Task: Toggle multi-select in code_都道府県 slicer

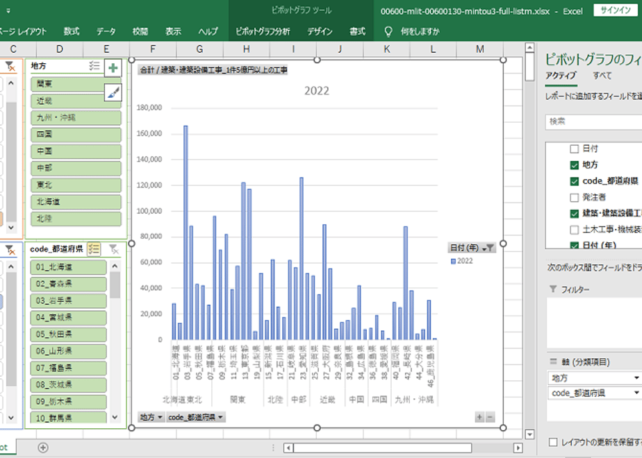Action: [x=94, y=249]
